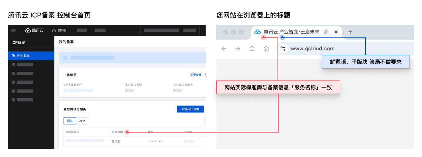Select 我的备案 in the sidebar
This screenshot has width=422, height=157.
click(x=31, y=56)
